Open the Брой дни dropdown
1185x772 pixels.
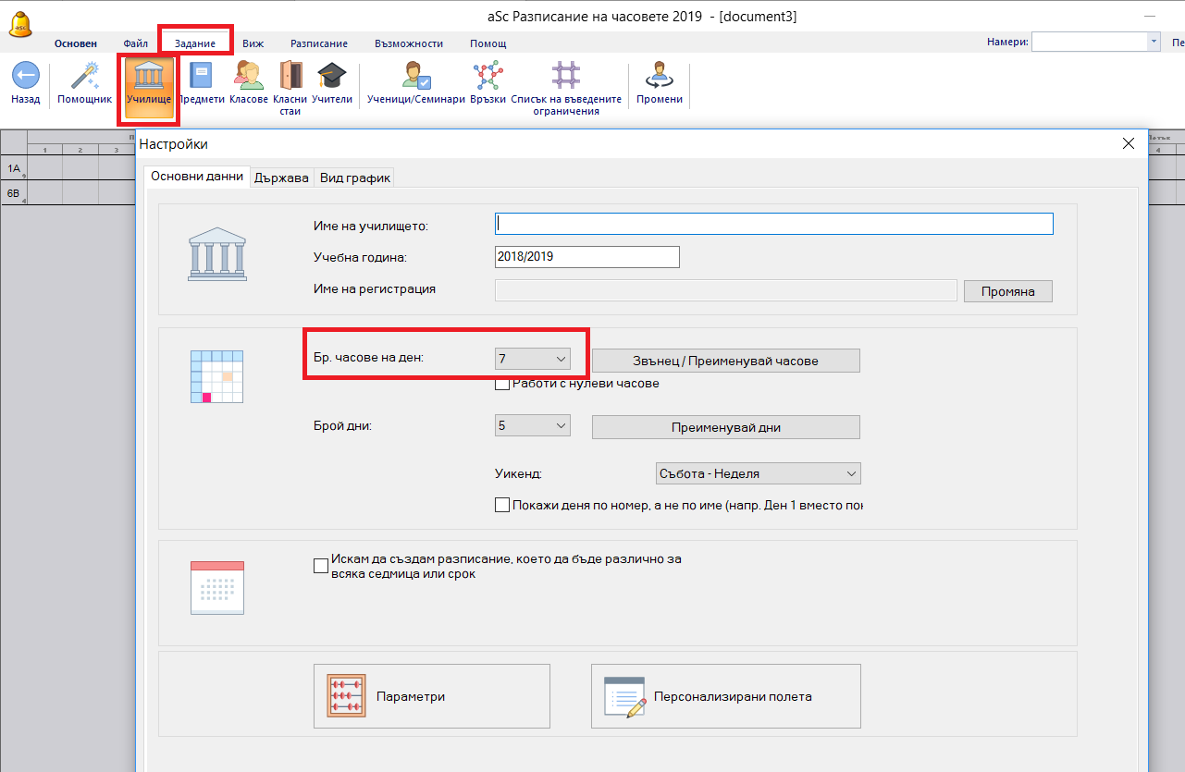point(533,425)
